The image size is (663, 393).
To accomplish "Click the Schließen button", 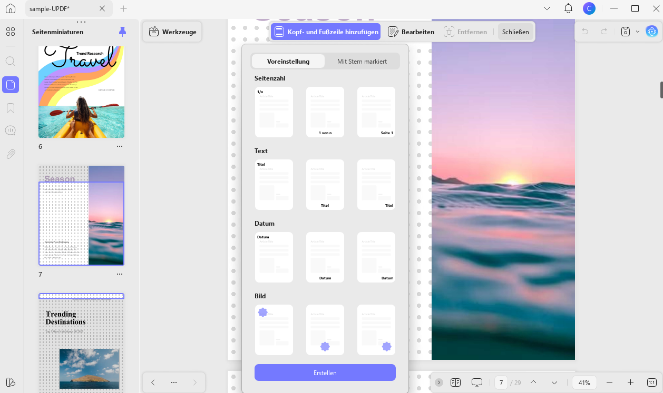I will 515,32.
